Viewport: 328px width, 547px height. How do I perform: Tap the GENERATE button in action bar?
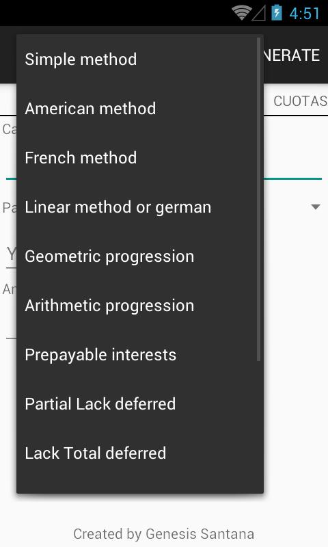292,55
